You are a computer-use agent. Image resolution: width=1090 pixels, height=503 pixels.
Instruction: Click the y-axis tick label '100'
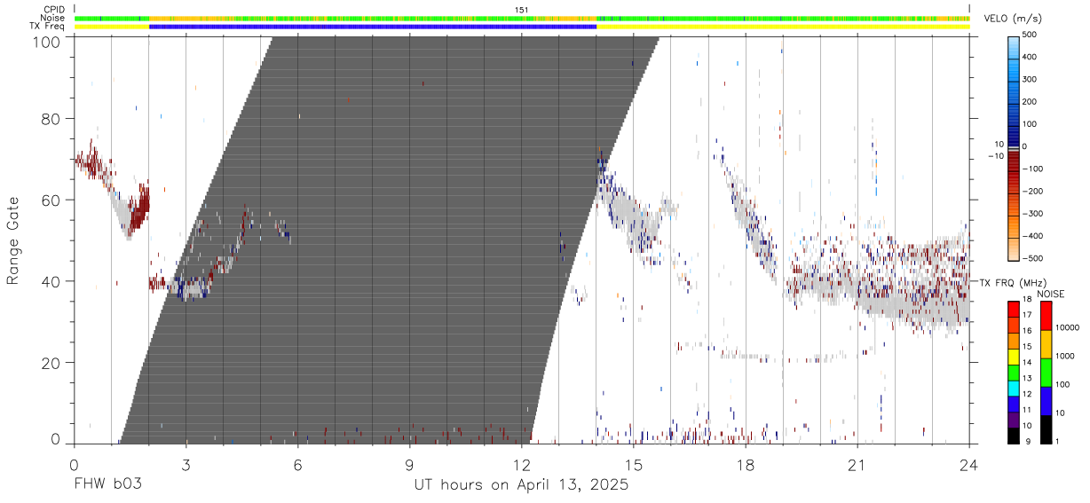(x=47, y=42)
